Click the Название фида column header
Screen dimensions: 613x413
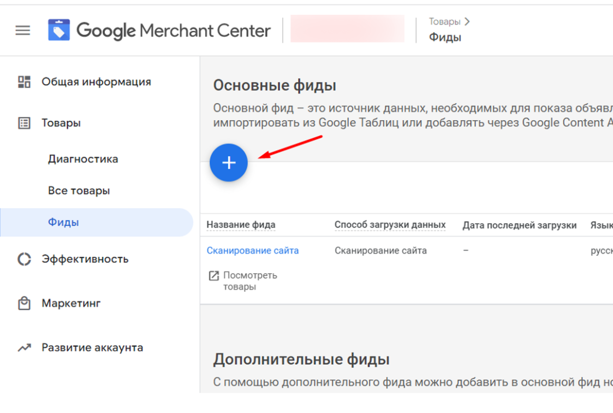tap(241, 225)
